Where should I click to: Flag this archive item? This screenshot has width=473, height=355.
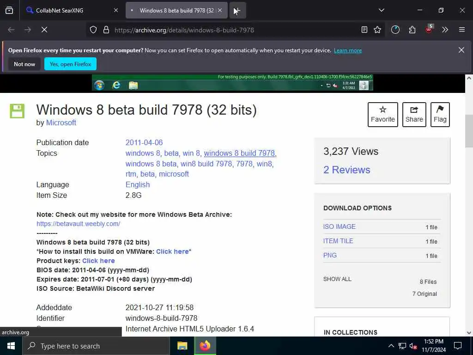click(x=440, y=115)
